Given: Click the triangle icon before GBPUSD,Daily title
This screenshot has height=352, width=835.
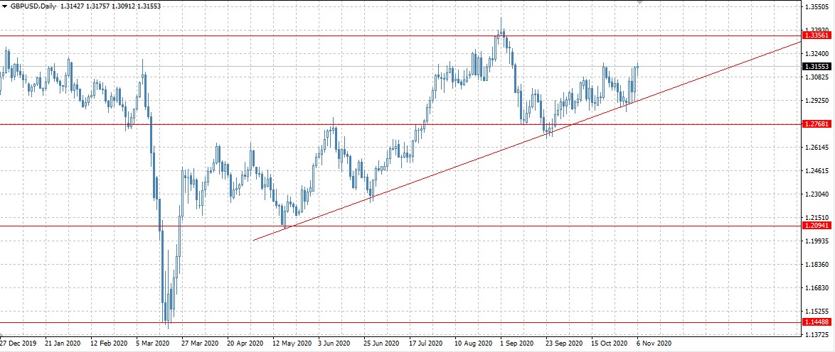Looking at the screenshot, I should 5,6.
